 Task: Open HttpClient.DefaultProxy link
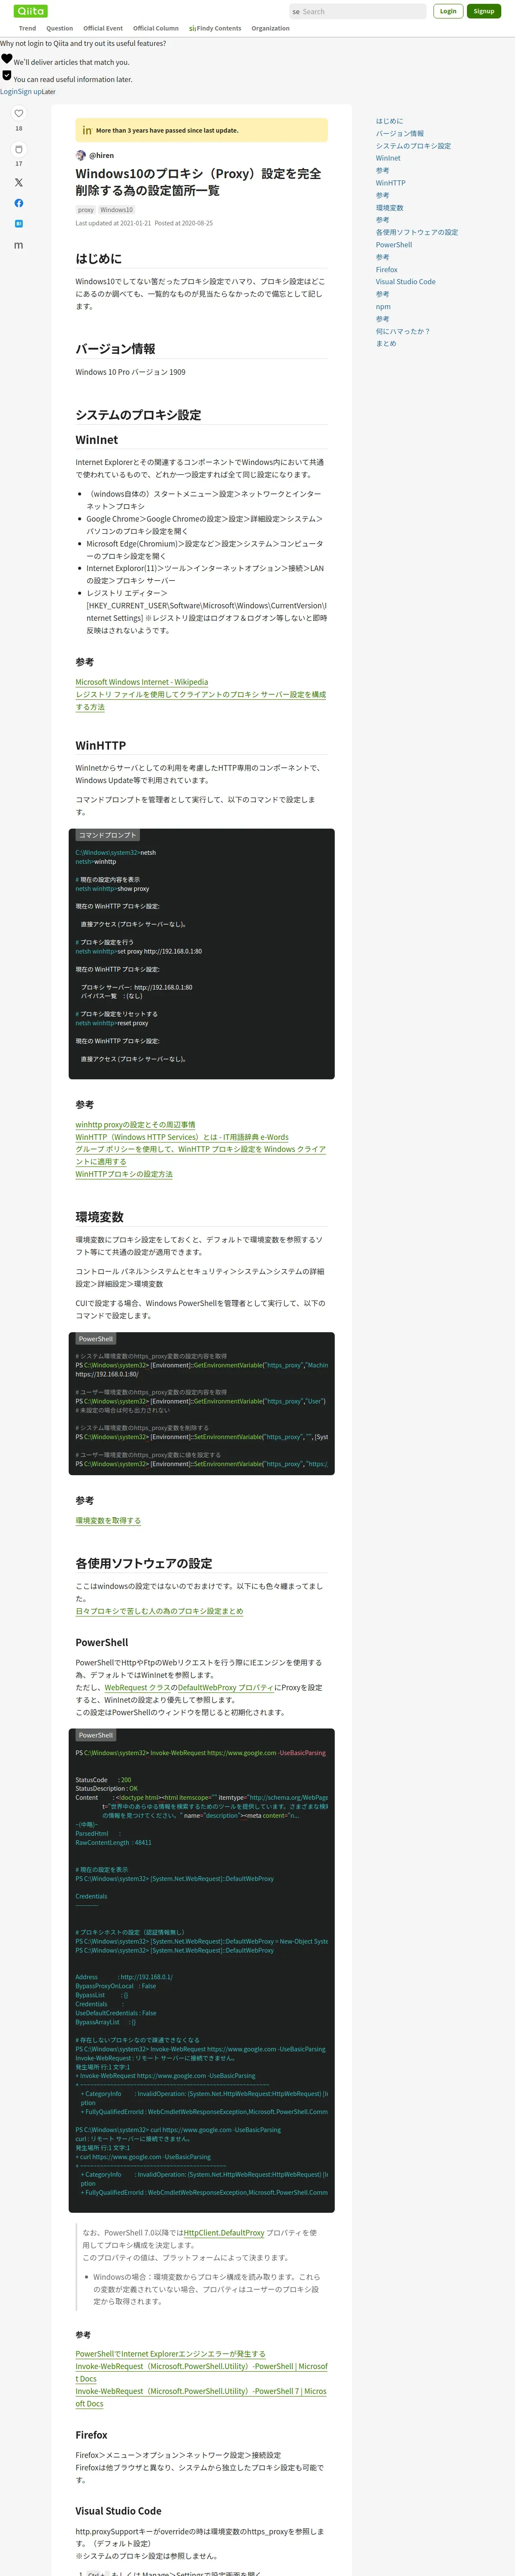[224, 2232]
